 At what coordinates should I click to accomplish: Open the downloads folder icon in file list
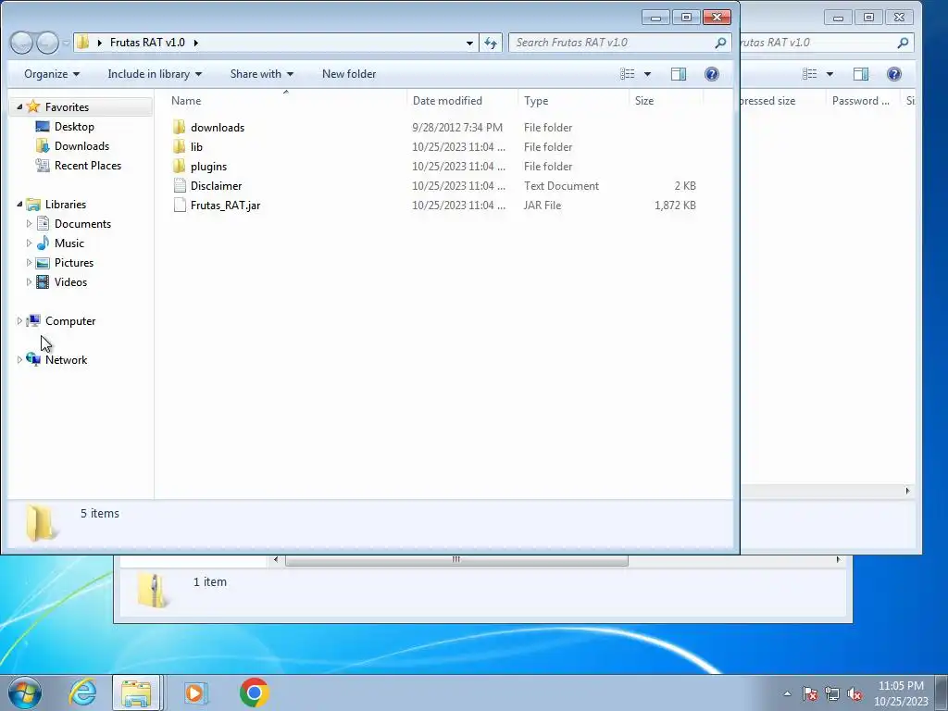(x=179, y=127)
